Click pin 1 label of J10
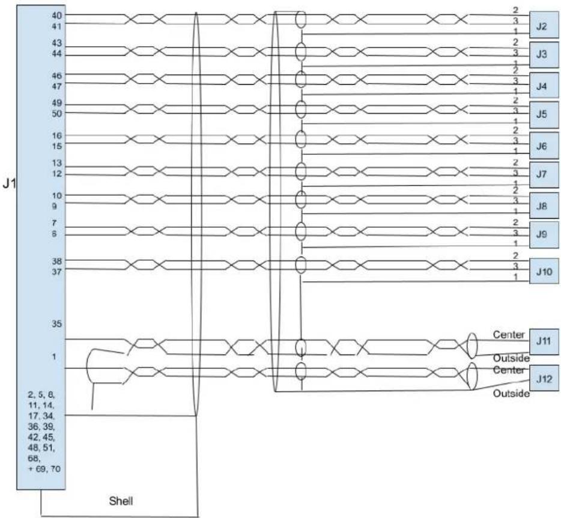The image size is (561, 518). (x=515, y=276)
